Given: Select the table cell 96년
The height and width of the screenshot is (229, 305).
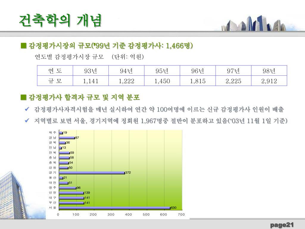Looking at the screenshot, I should [x=198, y=71].
